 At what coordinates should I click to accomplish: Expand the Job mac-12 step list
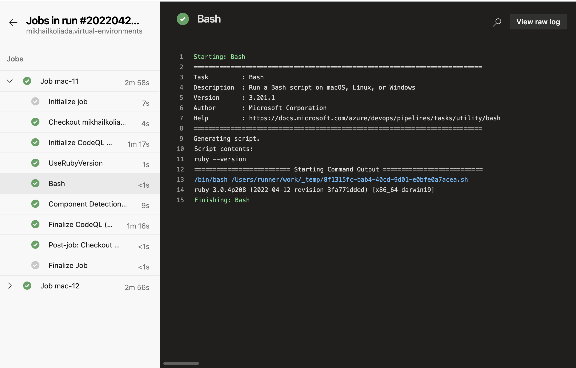tap(10, 286)
